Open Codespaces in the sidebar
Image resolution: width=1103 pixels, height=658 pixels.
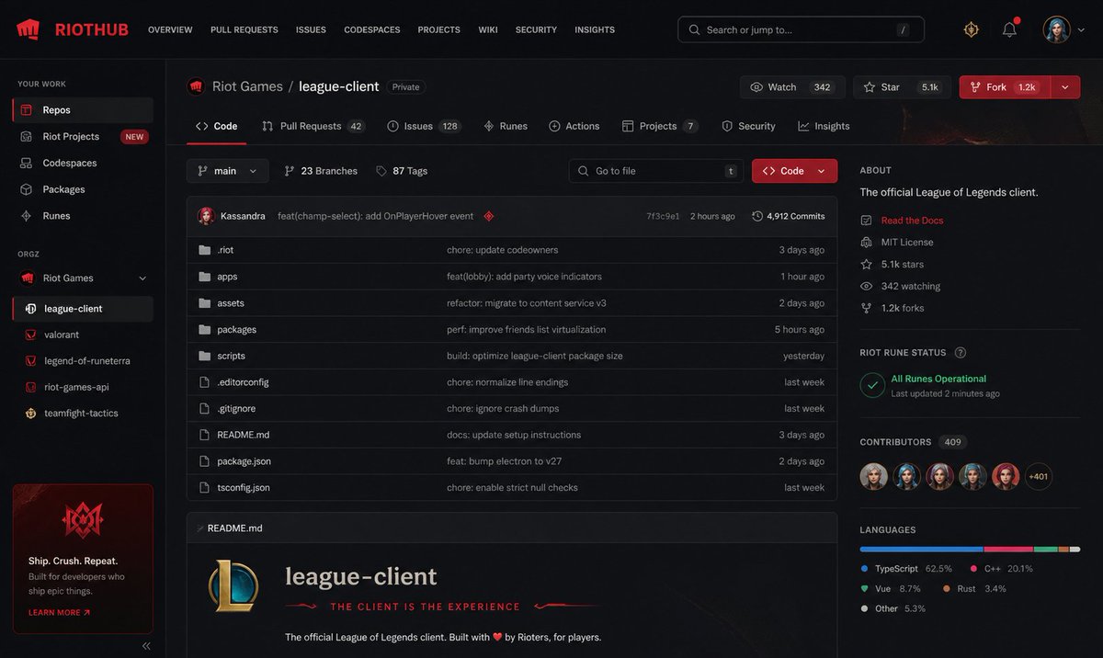83,164
